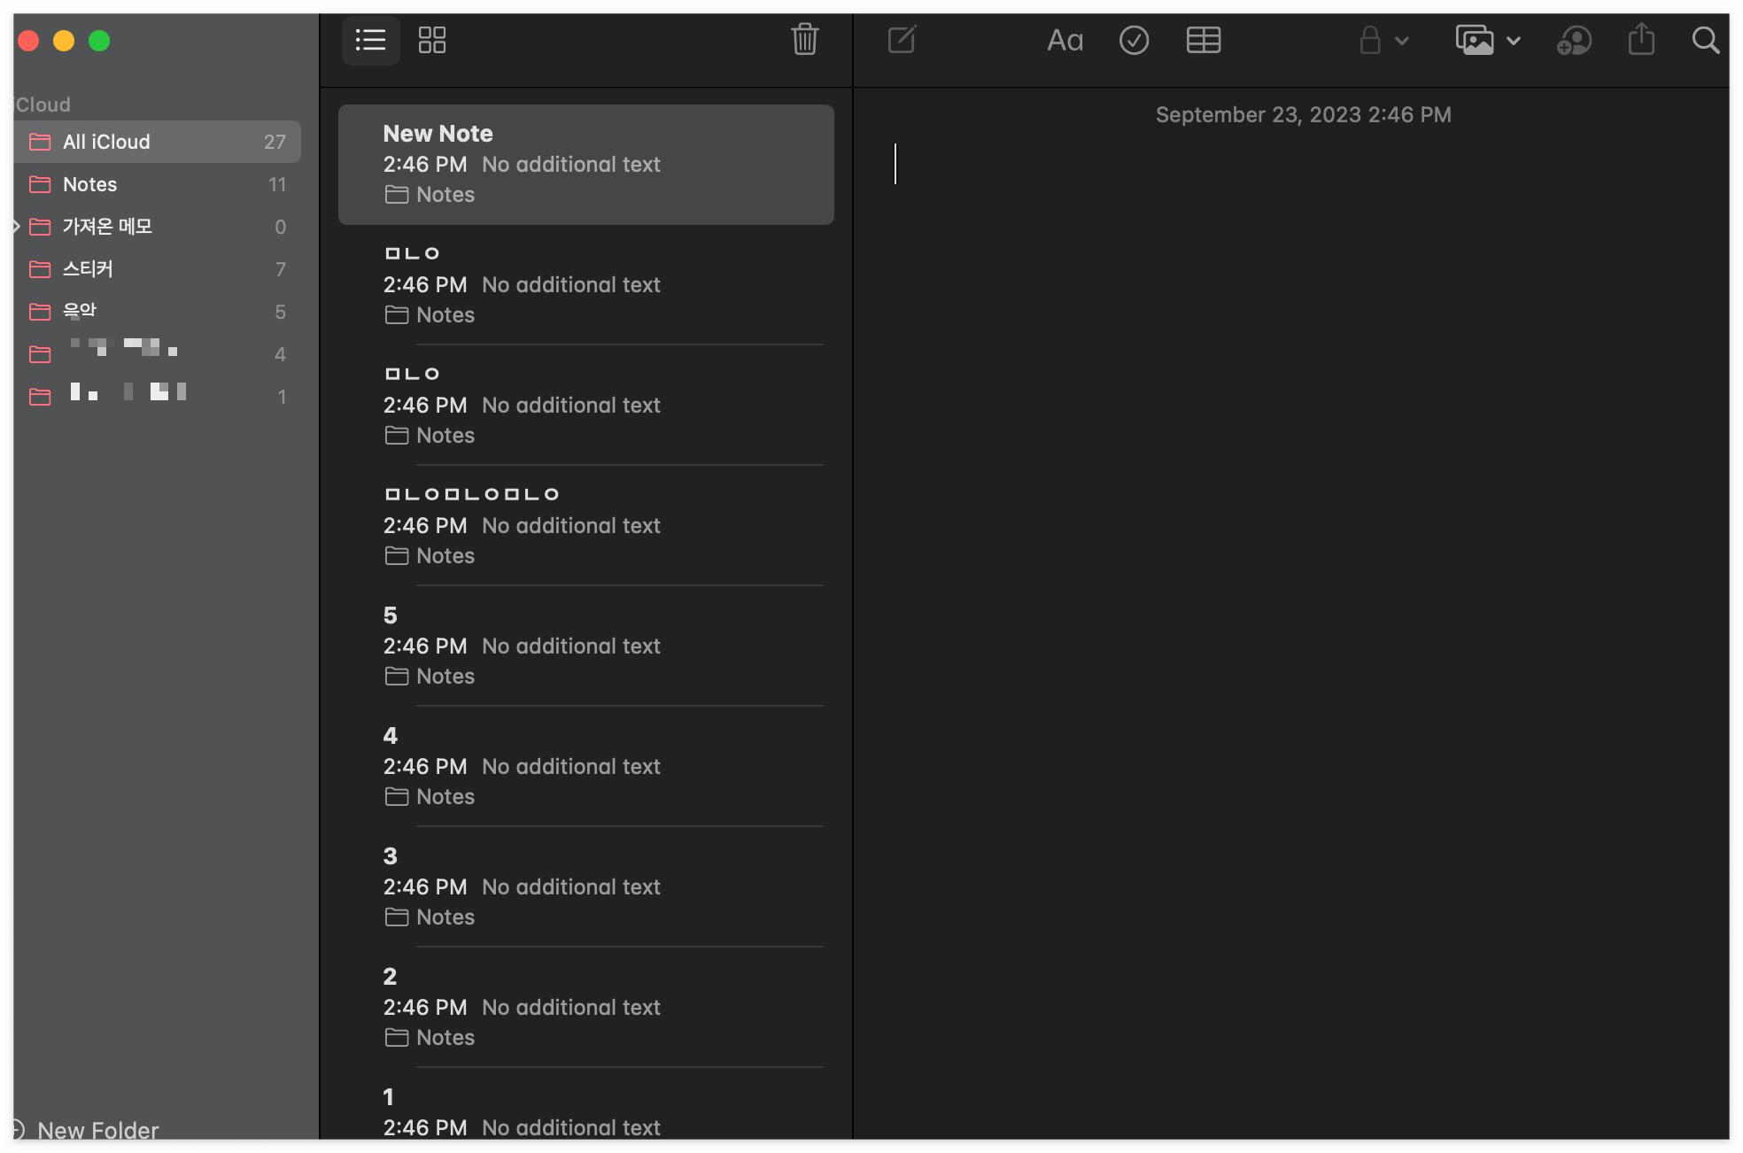This screenshot has width=1743, height=1153.
Task: Insert a table using table icon
Action: (1203, 40)
